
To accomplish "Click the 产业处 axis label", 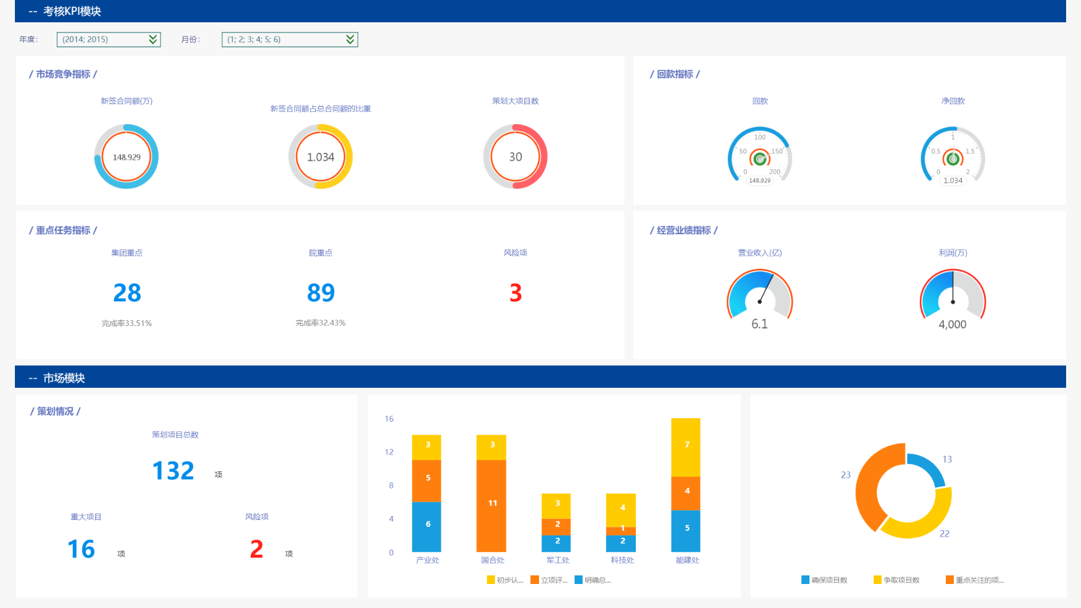I will [427, 560].
